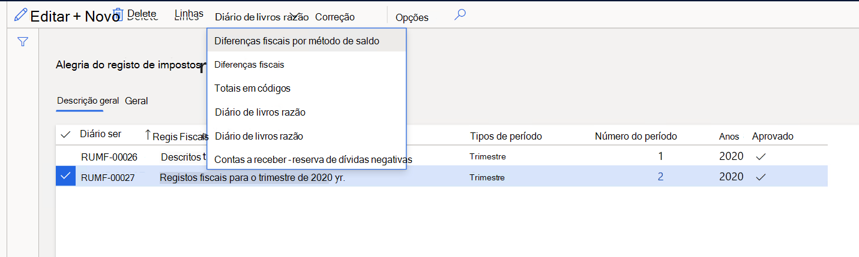The image size is (859, 257).
Task: Uncheck the selected RUMF-00027 row checkbox
Action: pos(65,176)
